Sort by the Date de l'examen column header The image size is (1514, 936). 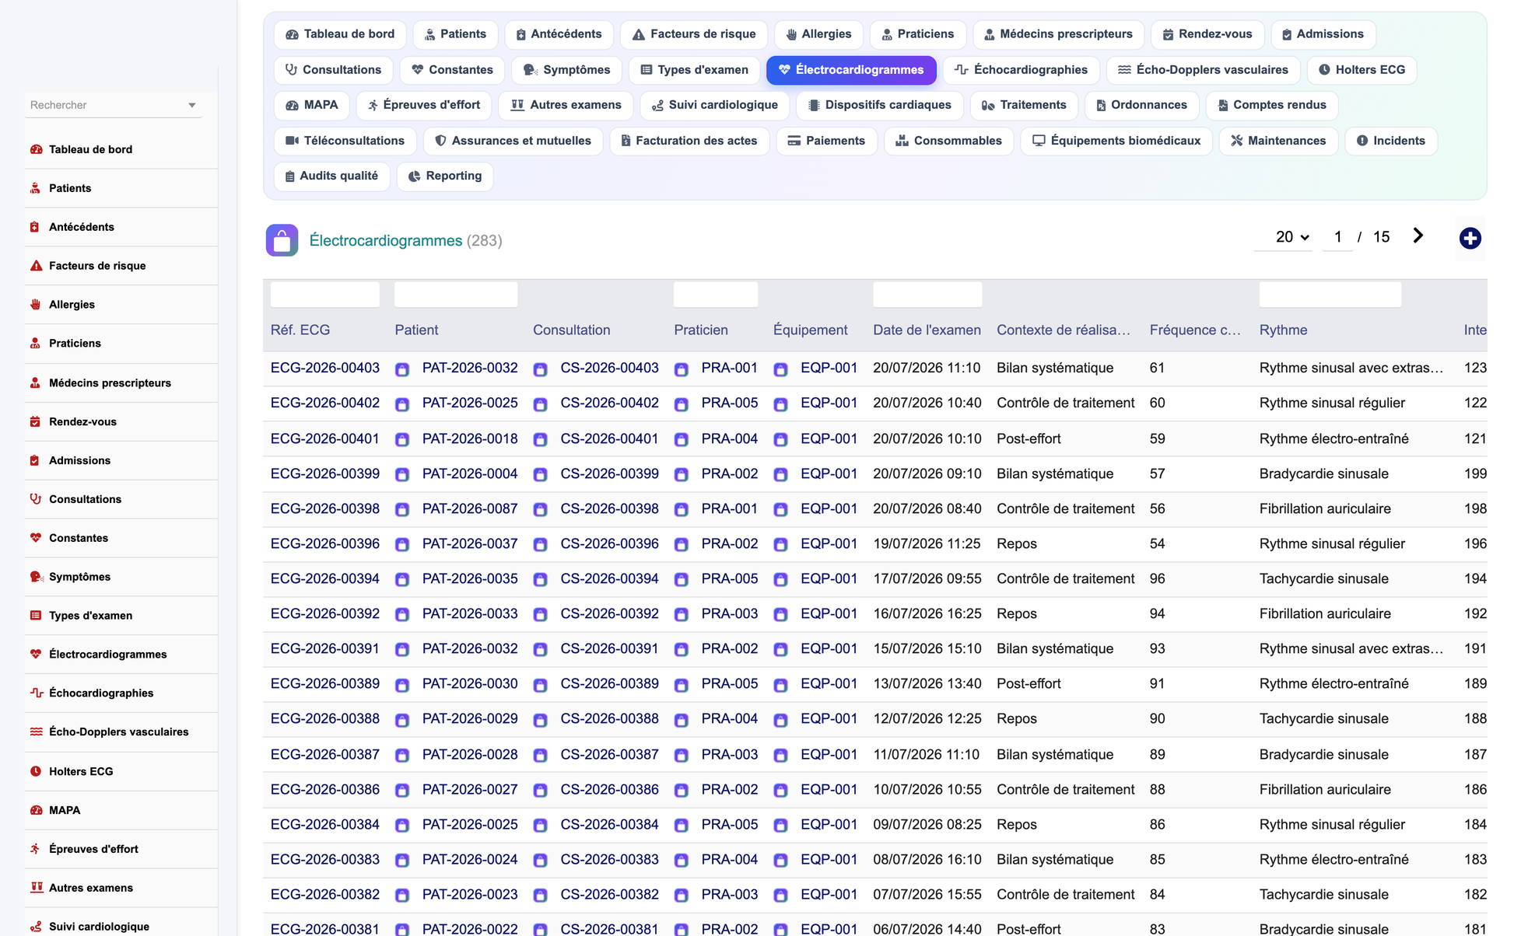[x=927, y=330]
